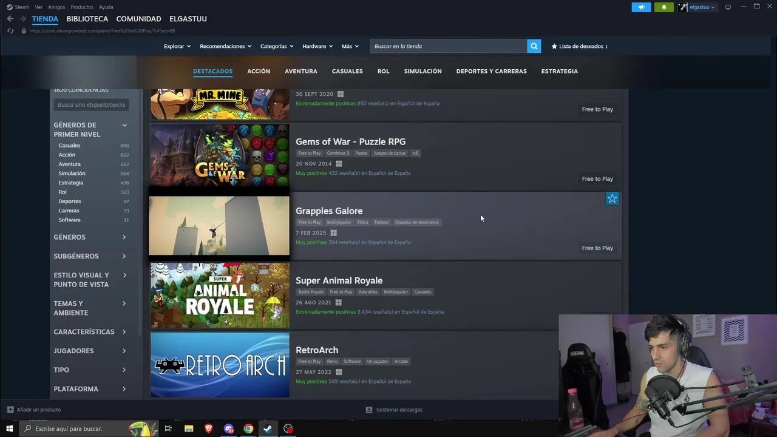The image size is (777, 437).
Task: Open the Super Animal Royale game title
Action: (339, 280)
